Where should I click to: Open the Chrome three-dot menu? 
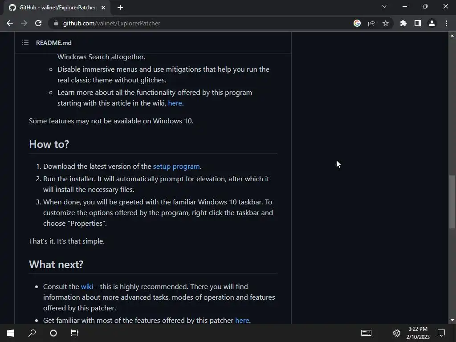(446, 23)
